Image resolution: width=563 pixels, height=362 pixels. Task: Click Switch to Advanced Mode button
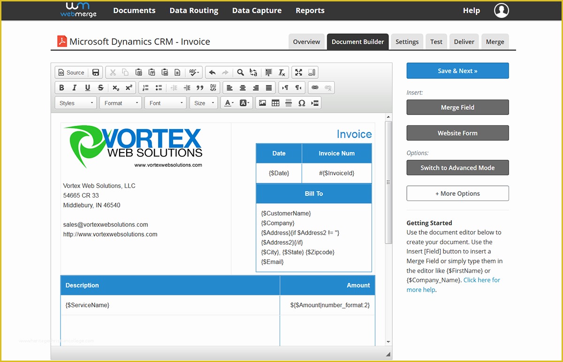(457, 168)
